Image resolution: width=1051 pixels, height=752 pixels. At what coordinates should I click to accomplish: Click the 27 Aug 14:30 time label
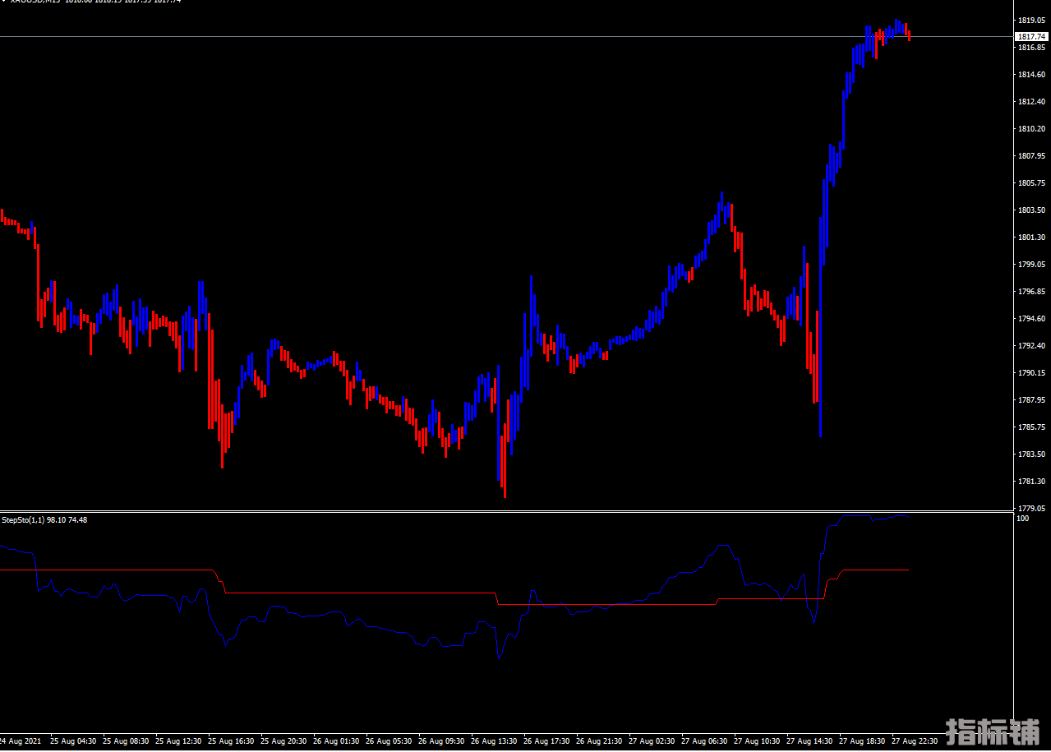(809, 741)
